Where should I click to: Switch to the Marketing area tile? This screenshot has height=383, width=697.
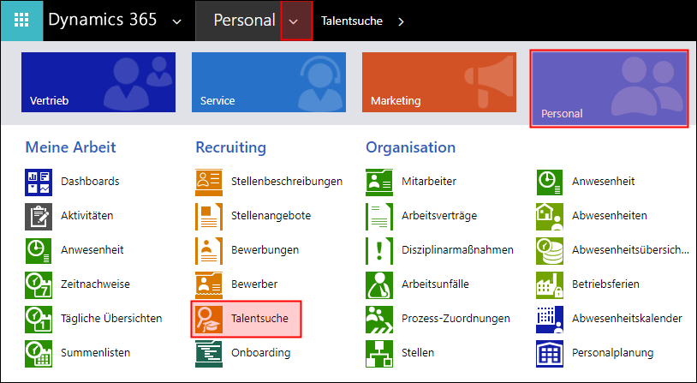click(439, 82)
